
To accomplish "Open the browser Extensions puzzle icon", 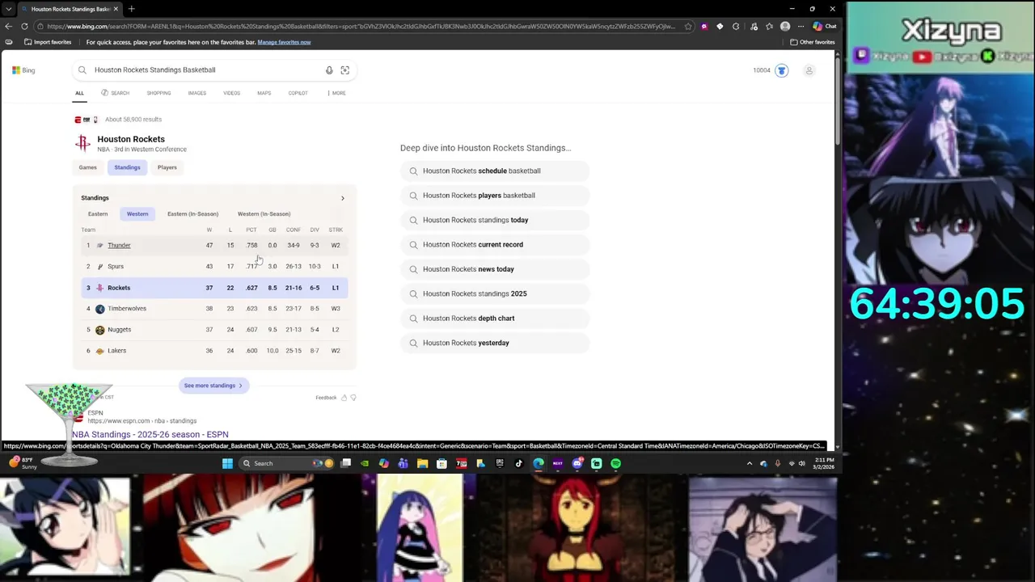I will tap(736, 26).
